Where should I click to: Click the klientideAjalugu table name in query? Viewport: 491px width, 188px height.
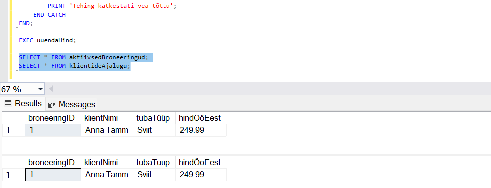(x=98, y=66)
